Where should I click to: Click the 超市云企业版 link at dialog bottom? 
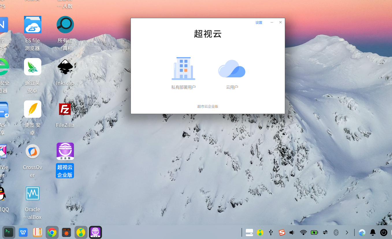[208, 106]
